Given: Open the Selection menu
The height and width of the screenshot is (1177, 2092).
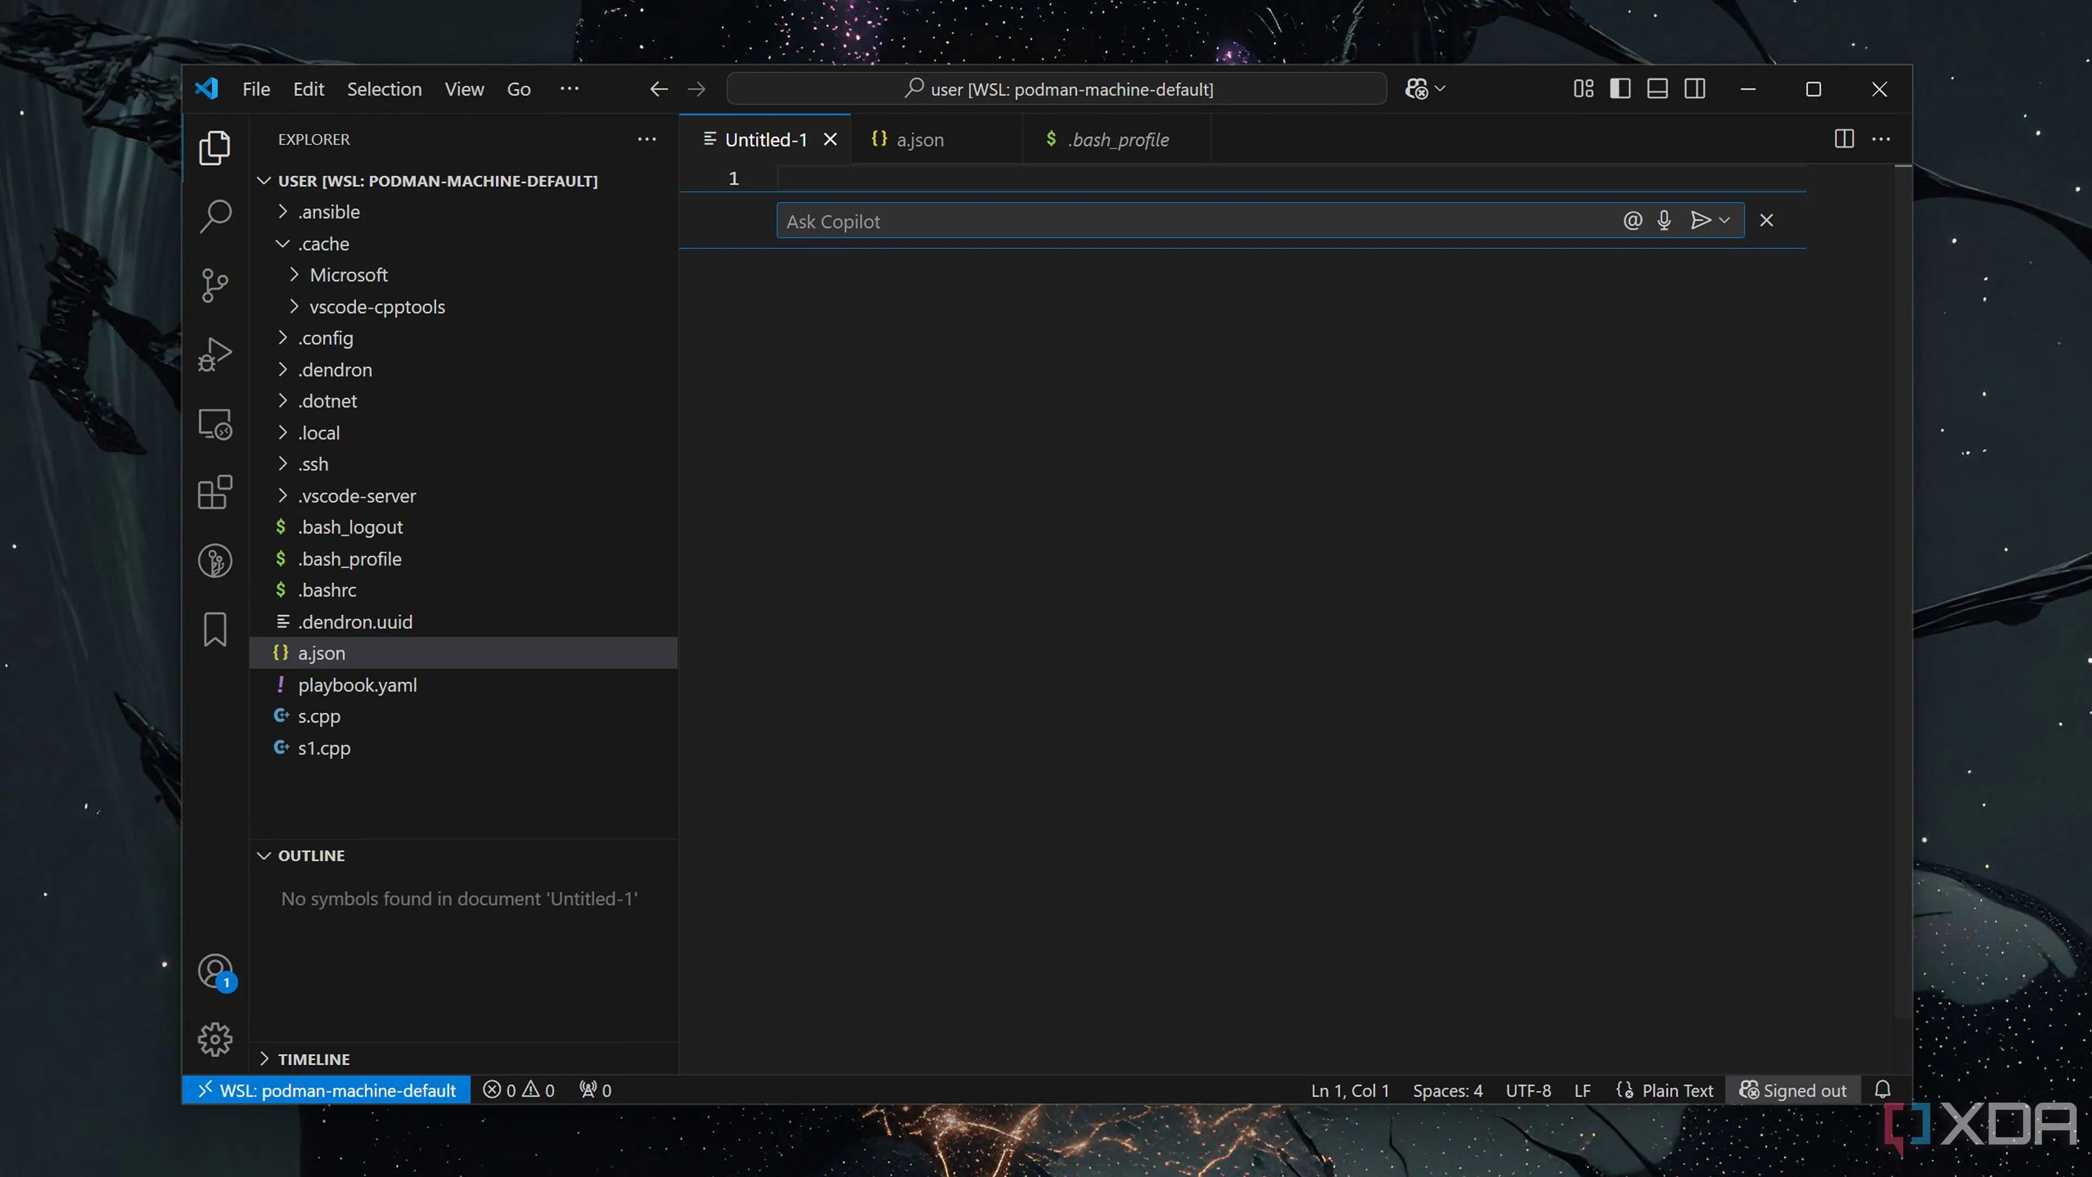Looking at the screenshot, I should pos(384,88).
